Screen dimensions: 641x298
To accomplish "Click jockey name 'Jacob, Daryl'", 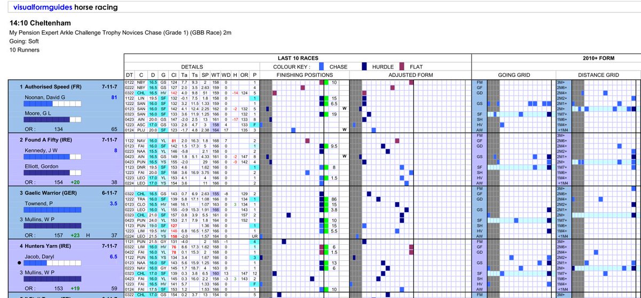I will tap(41, 257).
